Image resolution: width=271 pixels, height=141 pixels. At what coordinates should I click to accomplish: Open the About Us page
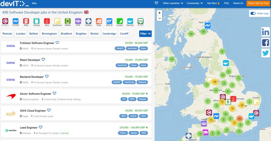[x=238, y=3]
